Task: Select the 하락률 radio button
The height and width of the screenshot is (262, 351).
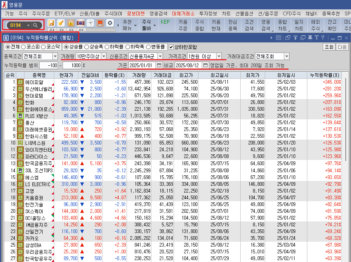Action: click(x=107, y=47)
